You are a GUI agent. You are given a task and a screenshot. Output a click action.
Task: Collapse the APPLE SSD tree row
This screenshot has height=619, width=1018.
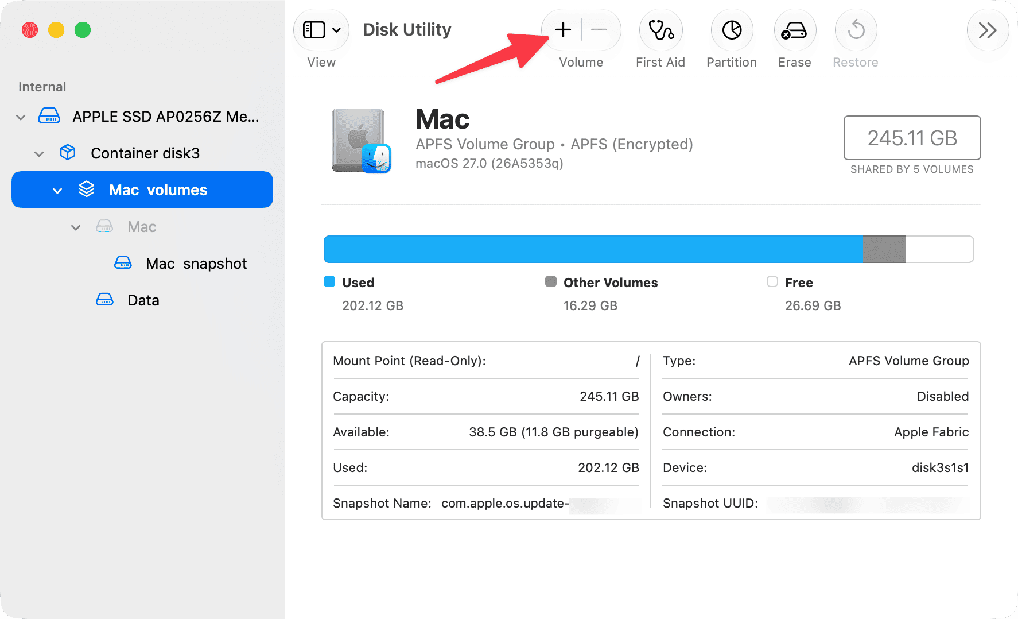21,117
